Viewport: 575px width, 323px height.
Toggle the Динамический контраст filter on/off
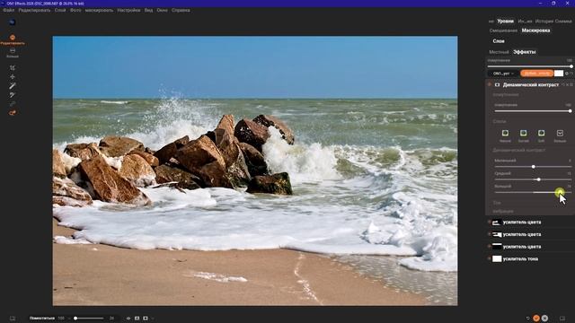[x=489, y=84]
